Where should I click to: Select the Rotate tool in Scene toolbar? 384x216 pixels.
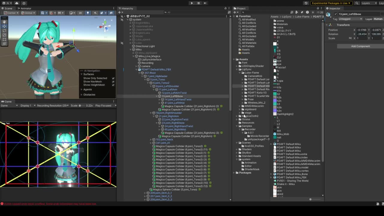[4, 31]
